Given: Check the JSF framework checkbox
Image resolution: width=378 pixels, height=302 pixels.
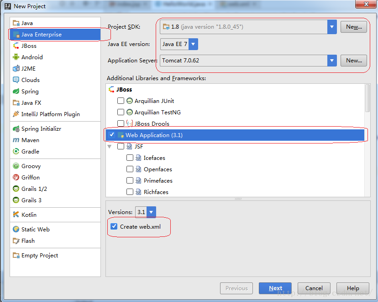Looking at the screenshot, I should point(121,146).
